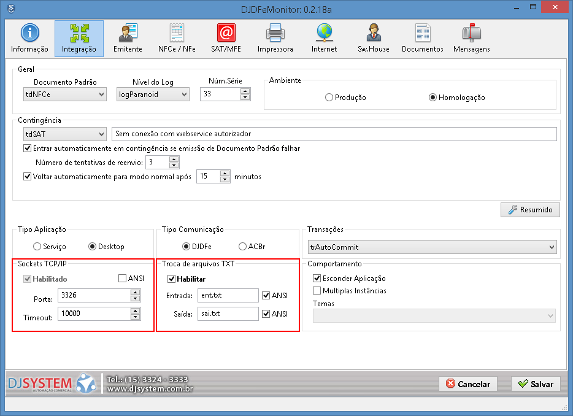
Task: Open the Internet globe icon
Action: (324, 33)
